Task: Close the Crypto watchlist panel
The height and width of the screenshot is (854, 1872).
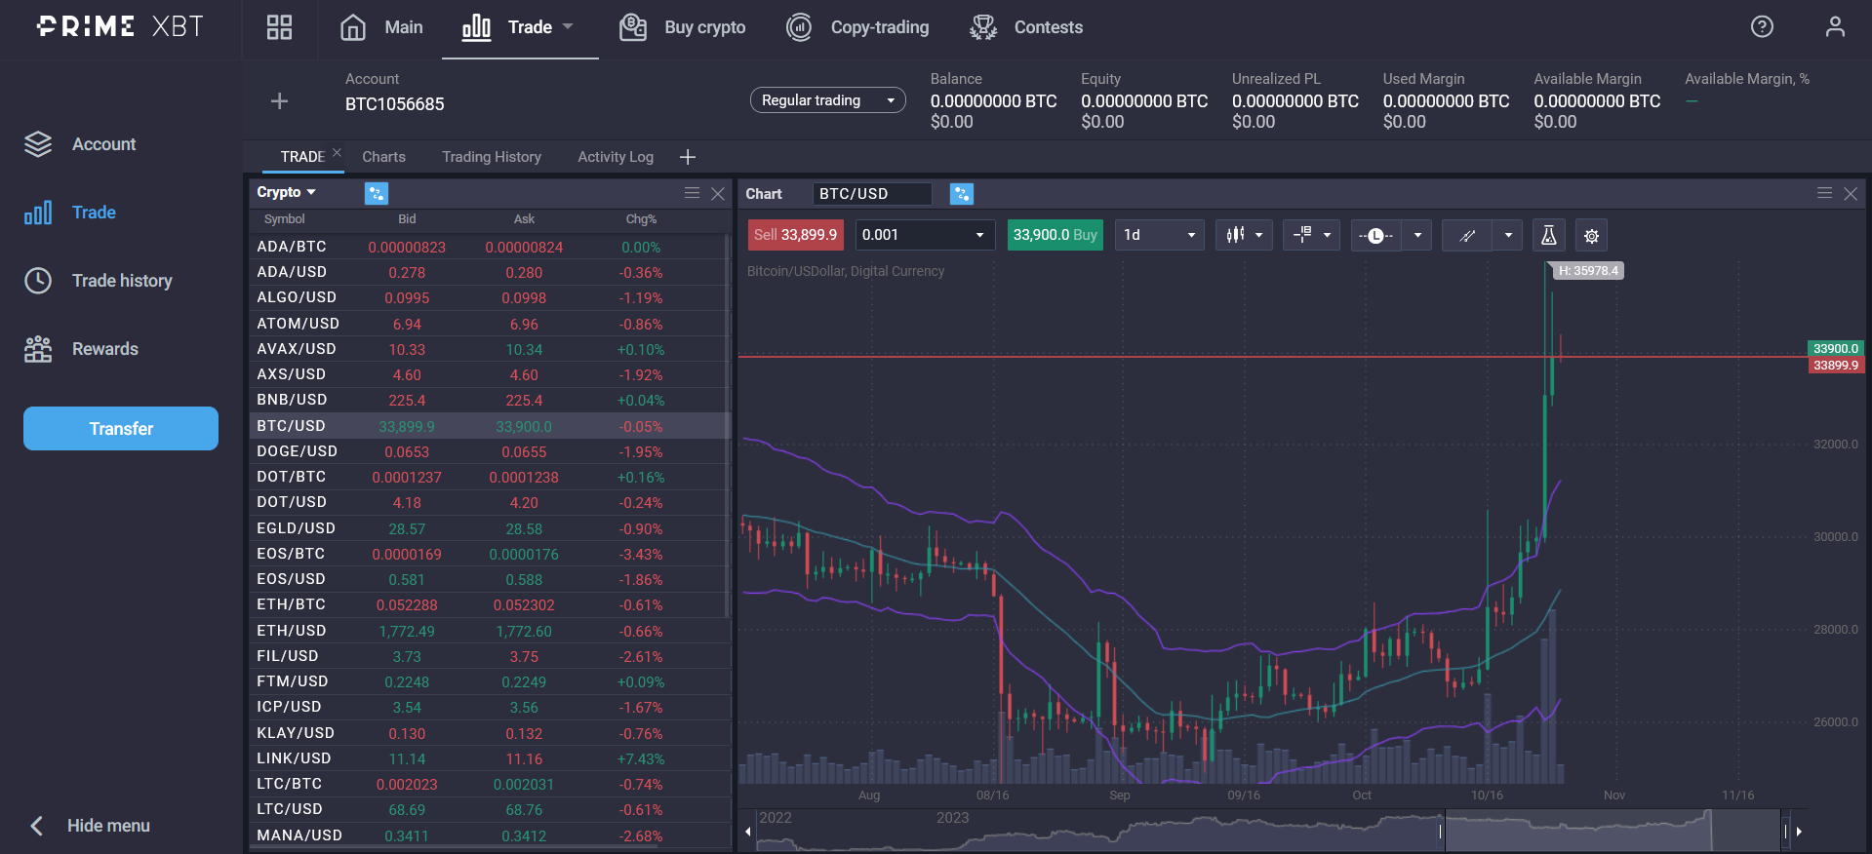Action: (x=718, y=193)
